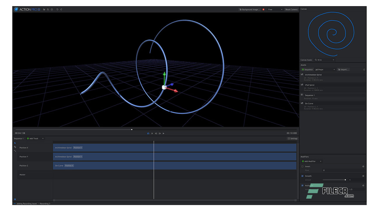Select the timeline pointer tool
The image size is (374, 210).
tap(15, 143)
